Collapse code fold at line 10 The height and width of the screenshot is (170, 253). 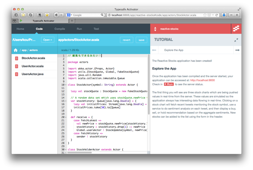66,85
